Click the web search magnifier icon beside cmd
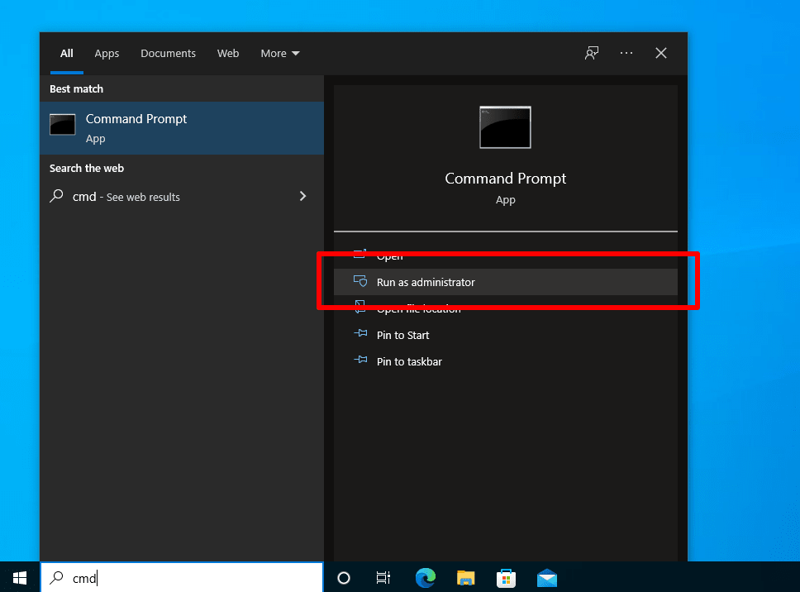The width and height of the screenshot is (800, 592). click(57, 196)
